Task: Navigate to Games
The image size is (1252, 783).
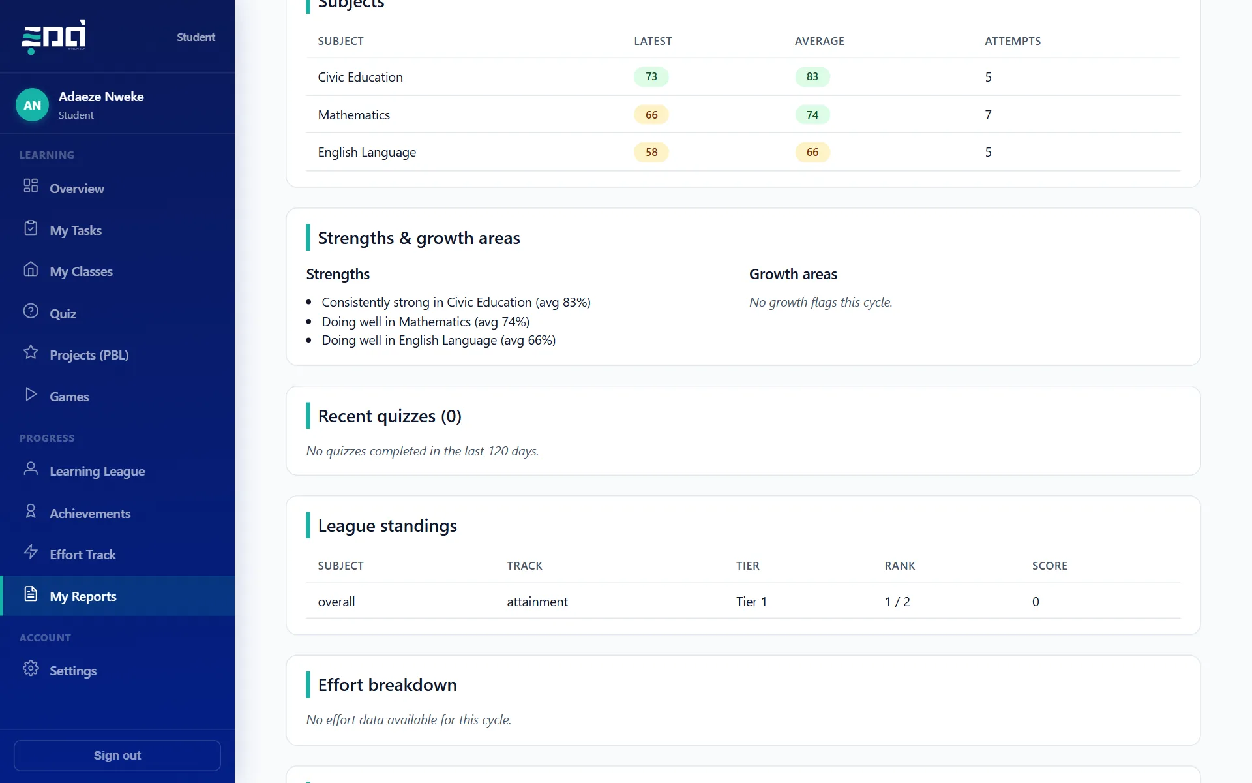Action: 117,397
